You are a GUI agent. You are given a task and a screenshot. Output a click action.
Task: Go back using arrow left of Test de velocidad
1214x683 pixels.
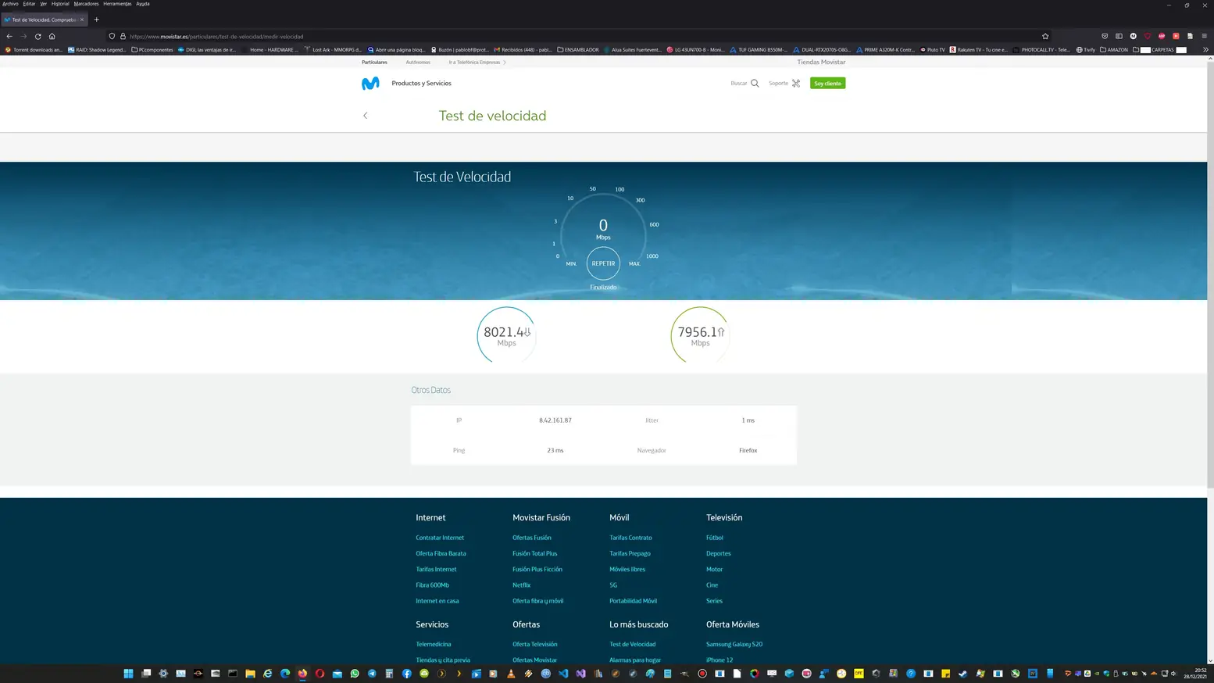[365, 116]
